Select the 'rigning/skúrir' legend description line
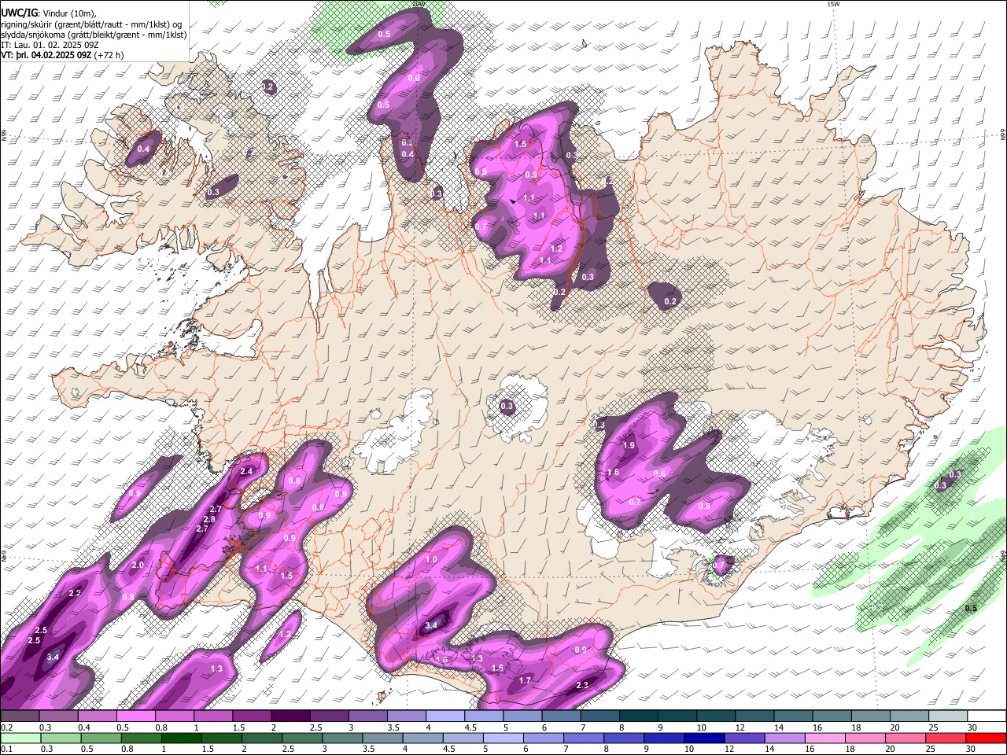 pos(92,24)
